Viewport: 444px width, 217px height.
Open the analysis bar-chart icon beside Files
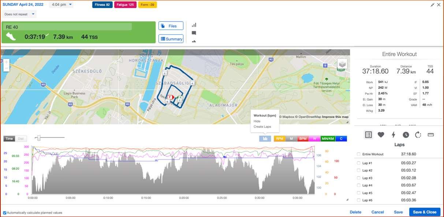(194, 25)
